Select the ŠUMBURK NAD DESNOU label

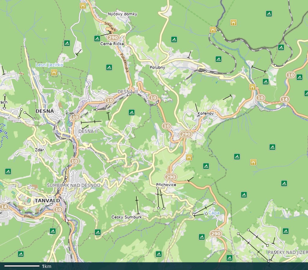point(73,185)
